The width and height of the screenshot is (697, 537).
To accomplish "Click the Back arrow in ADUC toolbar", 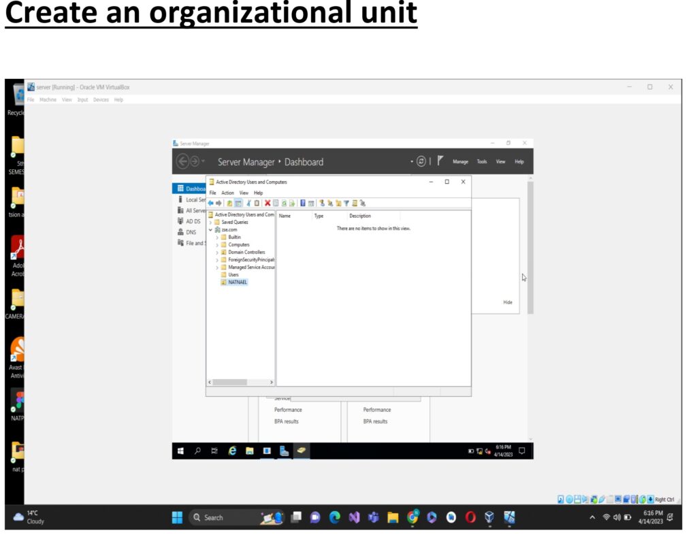I will pyautogui.click(x=211, y=203).
